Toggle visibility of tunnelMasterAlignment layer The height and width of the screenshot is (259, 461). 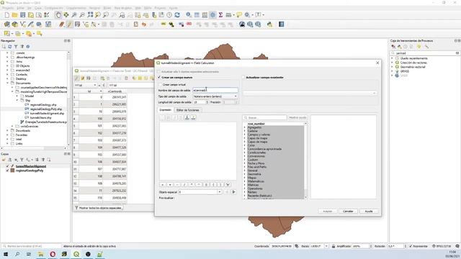click(8, 166)
